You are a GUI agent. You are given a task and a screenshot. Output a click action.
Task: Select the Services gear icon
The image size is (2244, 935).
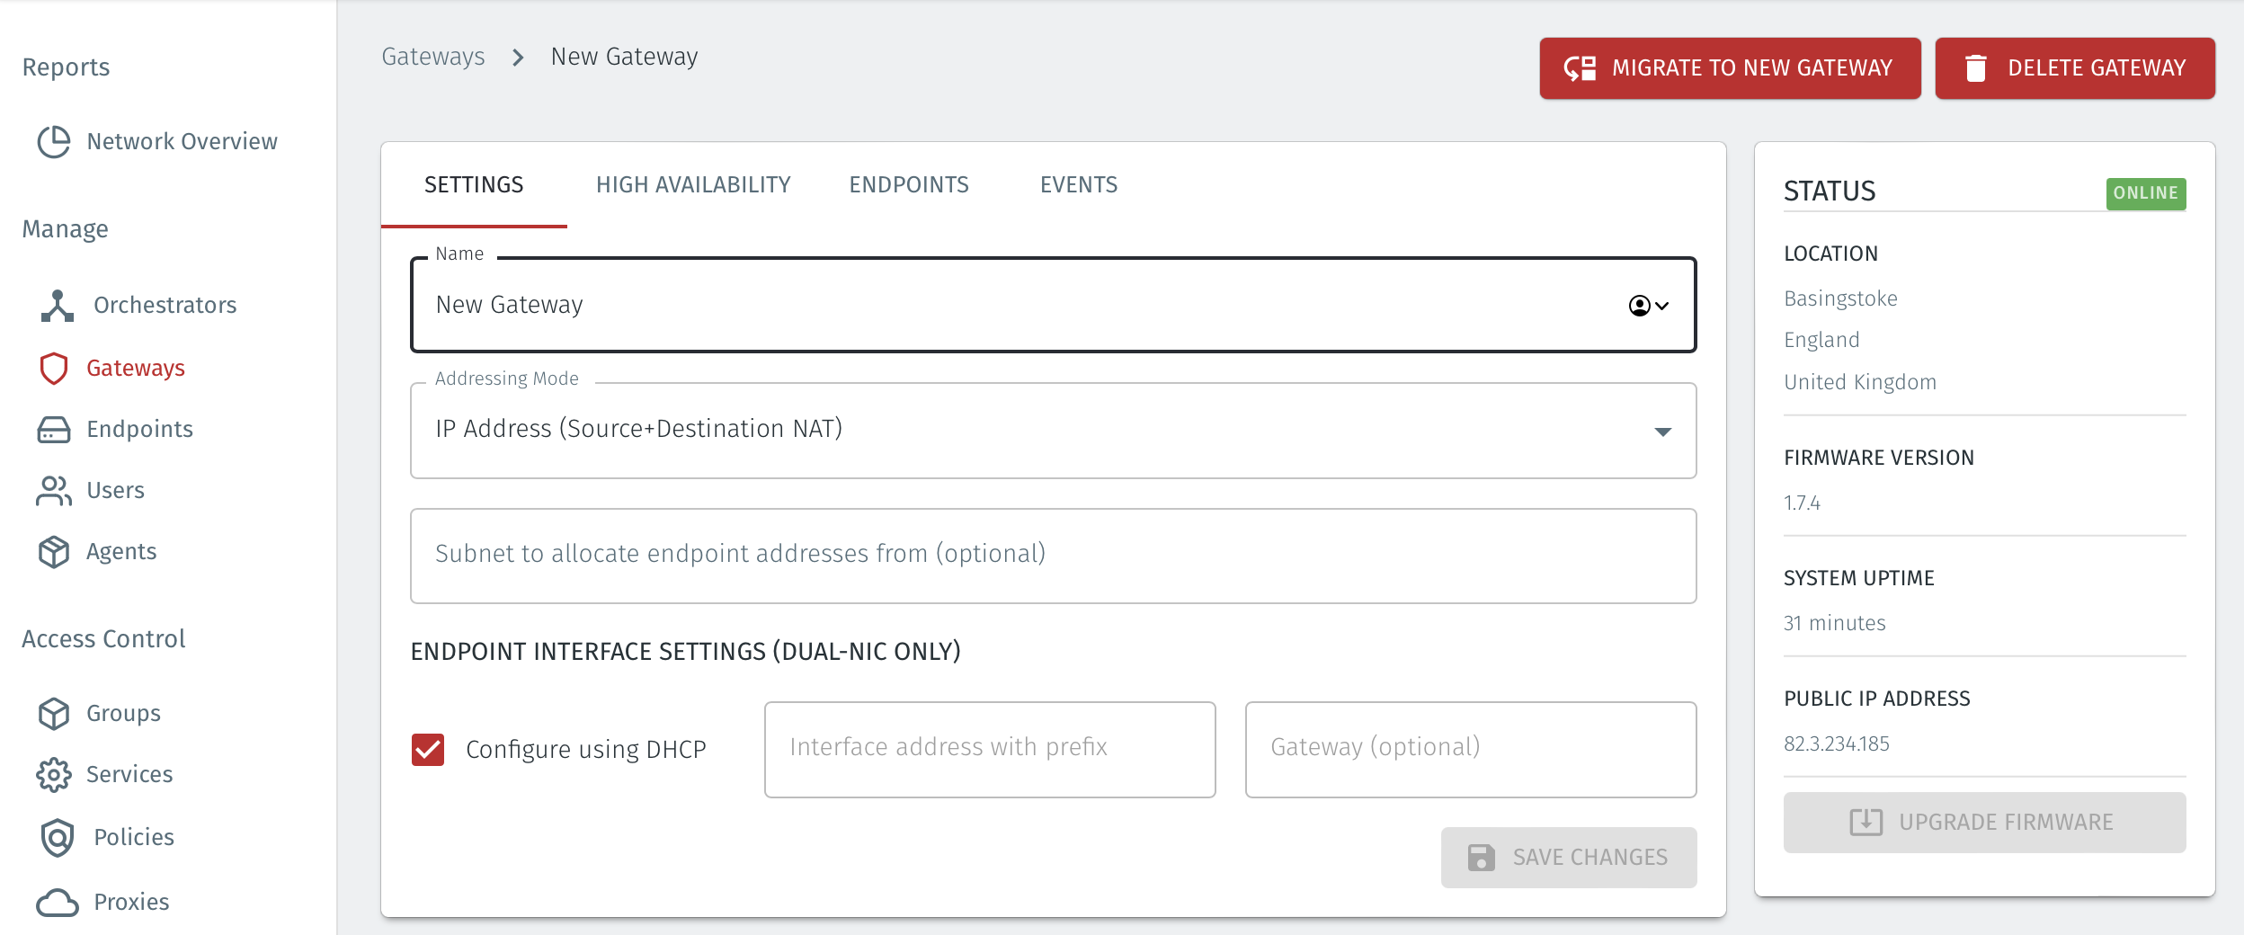click(54, 774)
